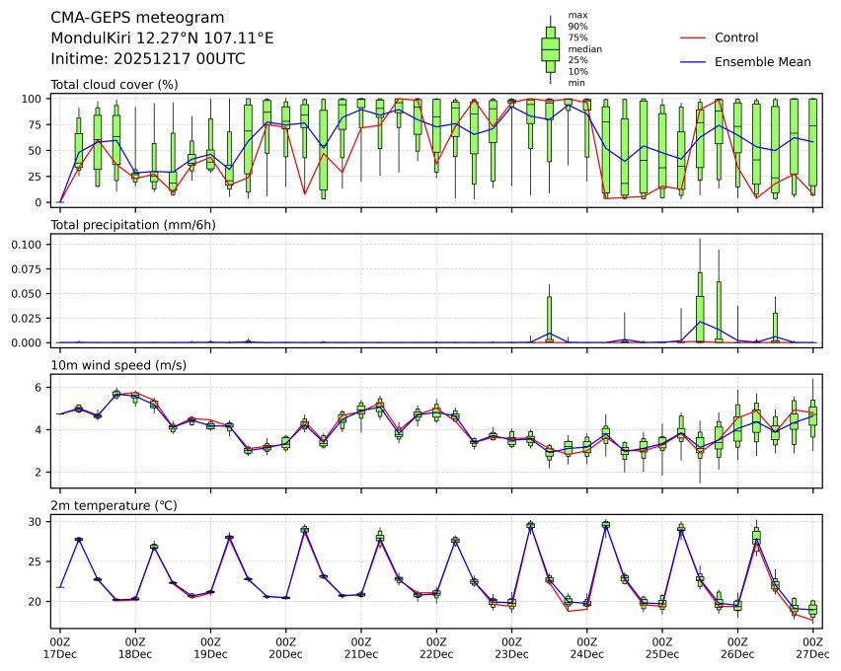Click the "max" label in the boxplot legend
841x671 pixels.
tap(577, 16)
